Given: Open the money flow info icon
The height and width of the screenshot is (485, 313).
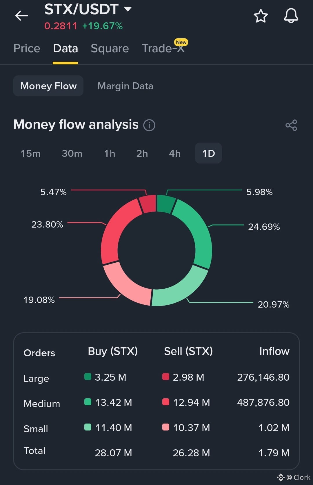Looking at the screenshot, I should [149, 125].
